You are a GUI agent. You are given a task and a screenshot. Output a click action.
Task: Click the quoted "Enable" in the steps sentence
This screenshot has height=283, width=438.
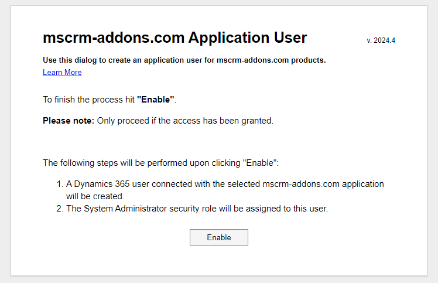(259, 163)
